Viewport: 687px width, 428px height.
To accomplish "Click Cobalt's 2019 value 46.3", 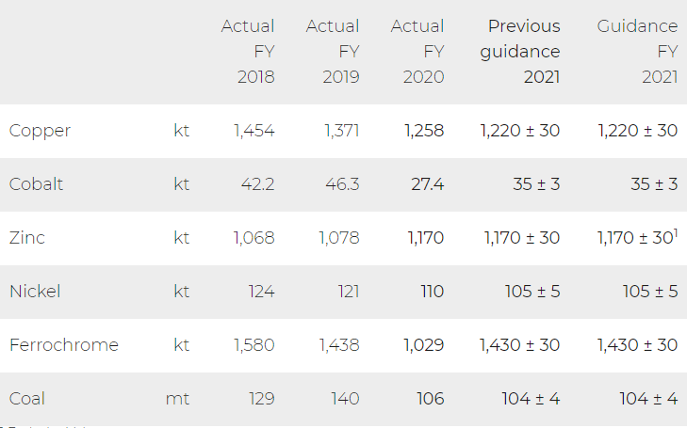I will click(x=341, y=184).
